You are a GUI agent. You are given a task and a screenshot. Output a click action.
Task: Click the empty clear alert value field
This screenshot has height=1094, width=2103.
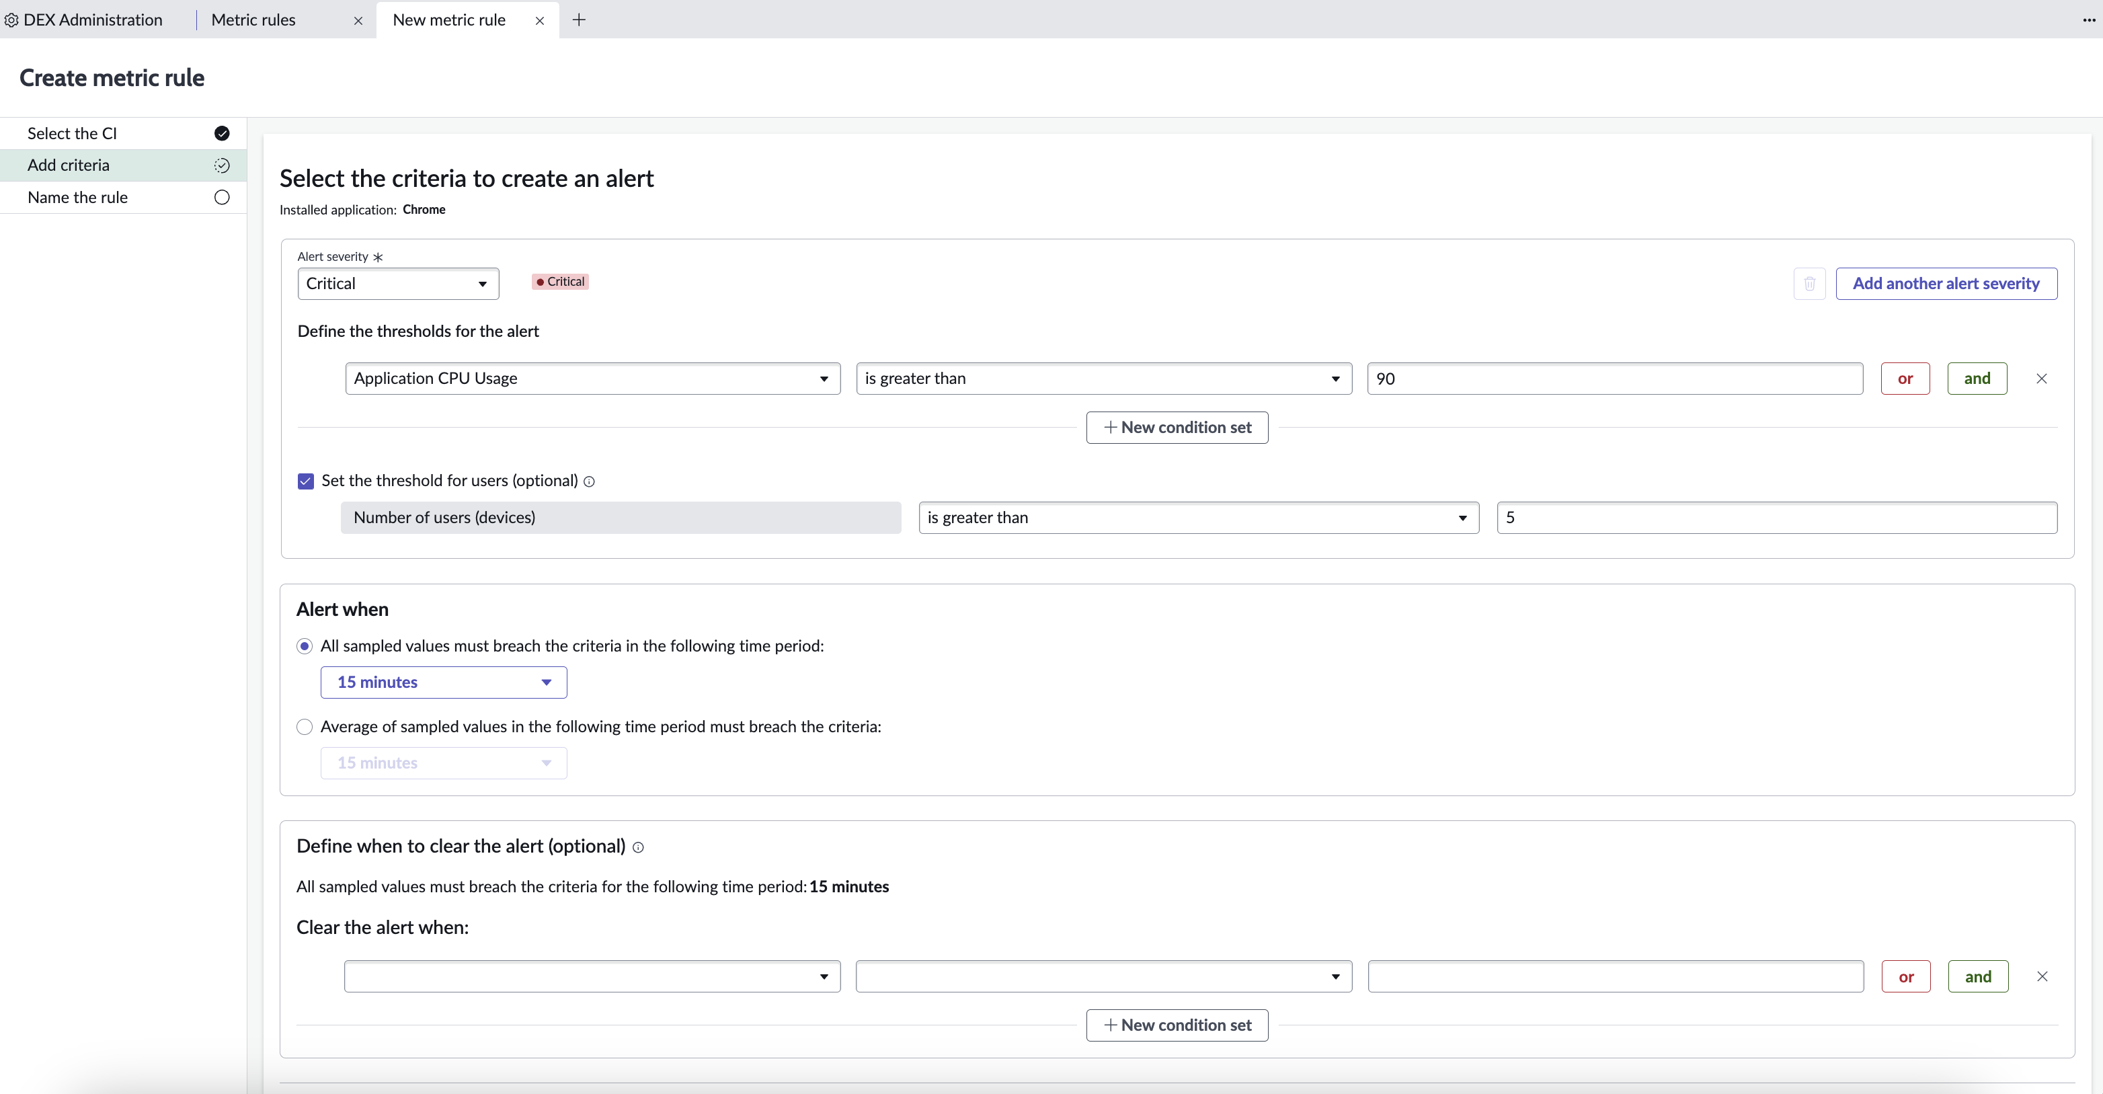tap(1616, 976)
